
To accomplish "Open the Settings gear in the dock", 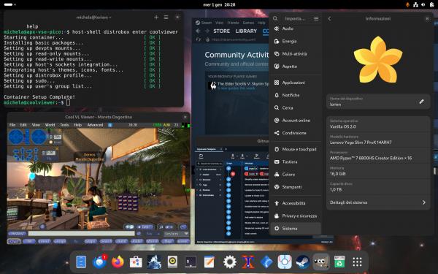I will [230, 262].
